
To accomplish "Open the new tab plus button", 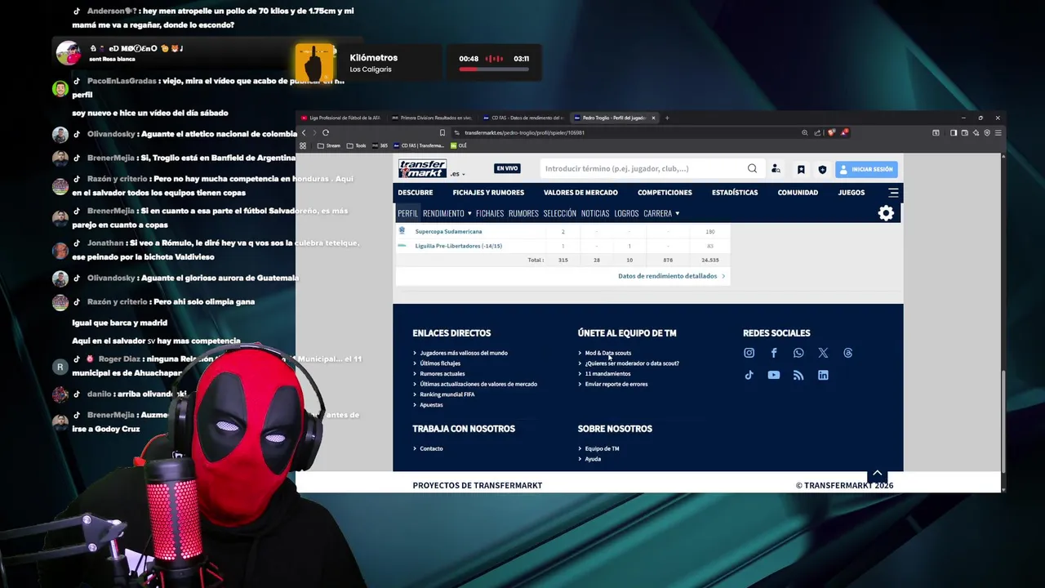I will (x=667, y=118).
